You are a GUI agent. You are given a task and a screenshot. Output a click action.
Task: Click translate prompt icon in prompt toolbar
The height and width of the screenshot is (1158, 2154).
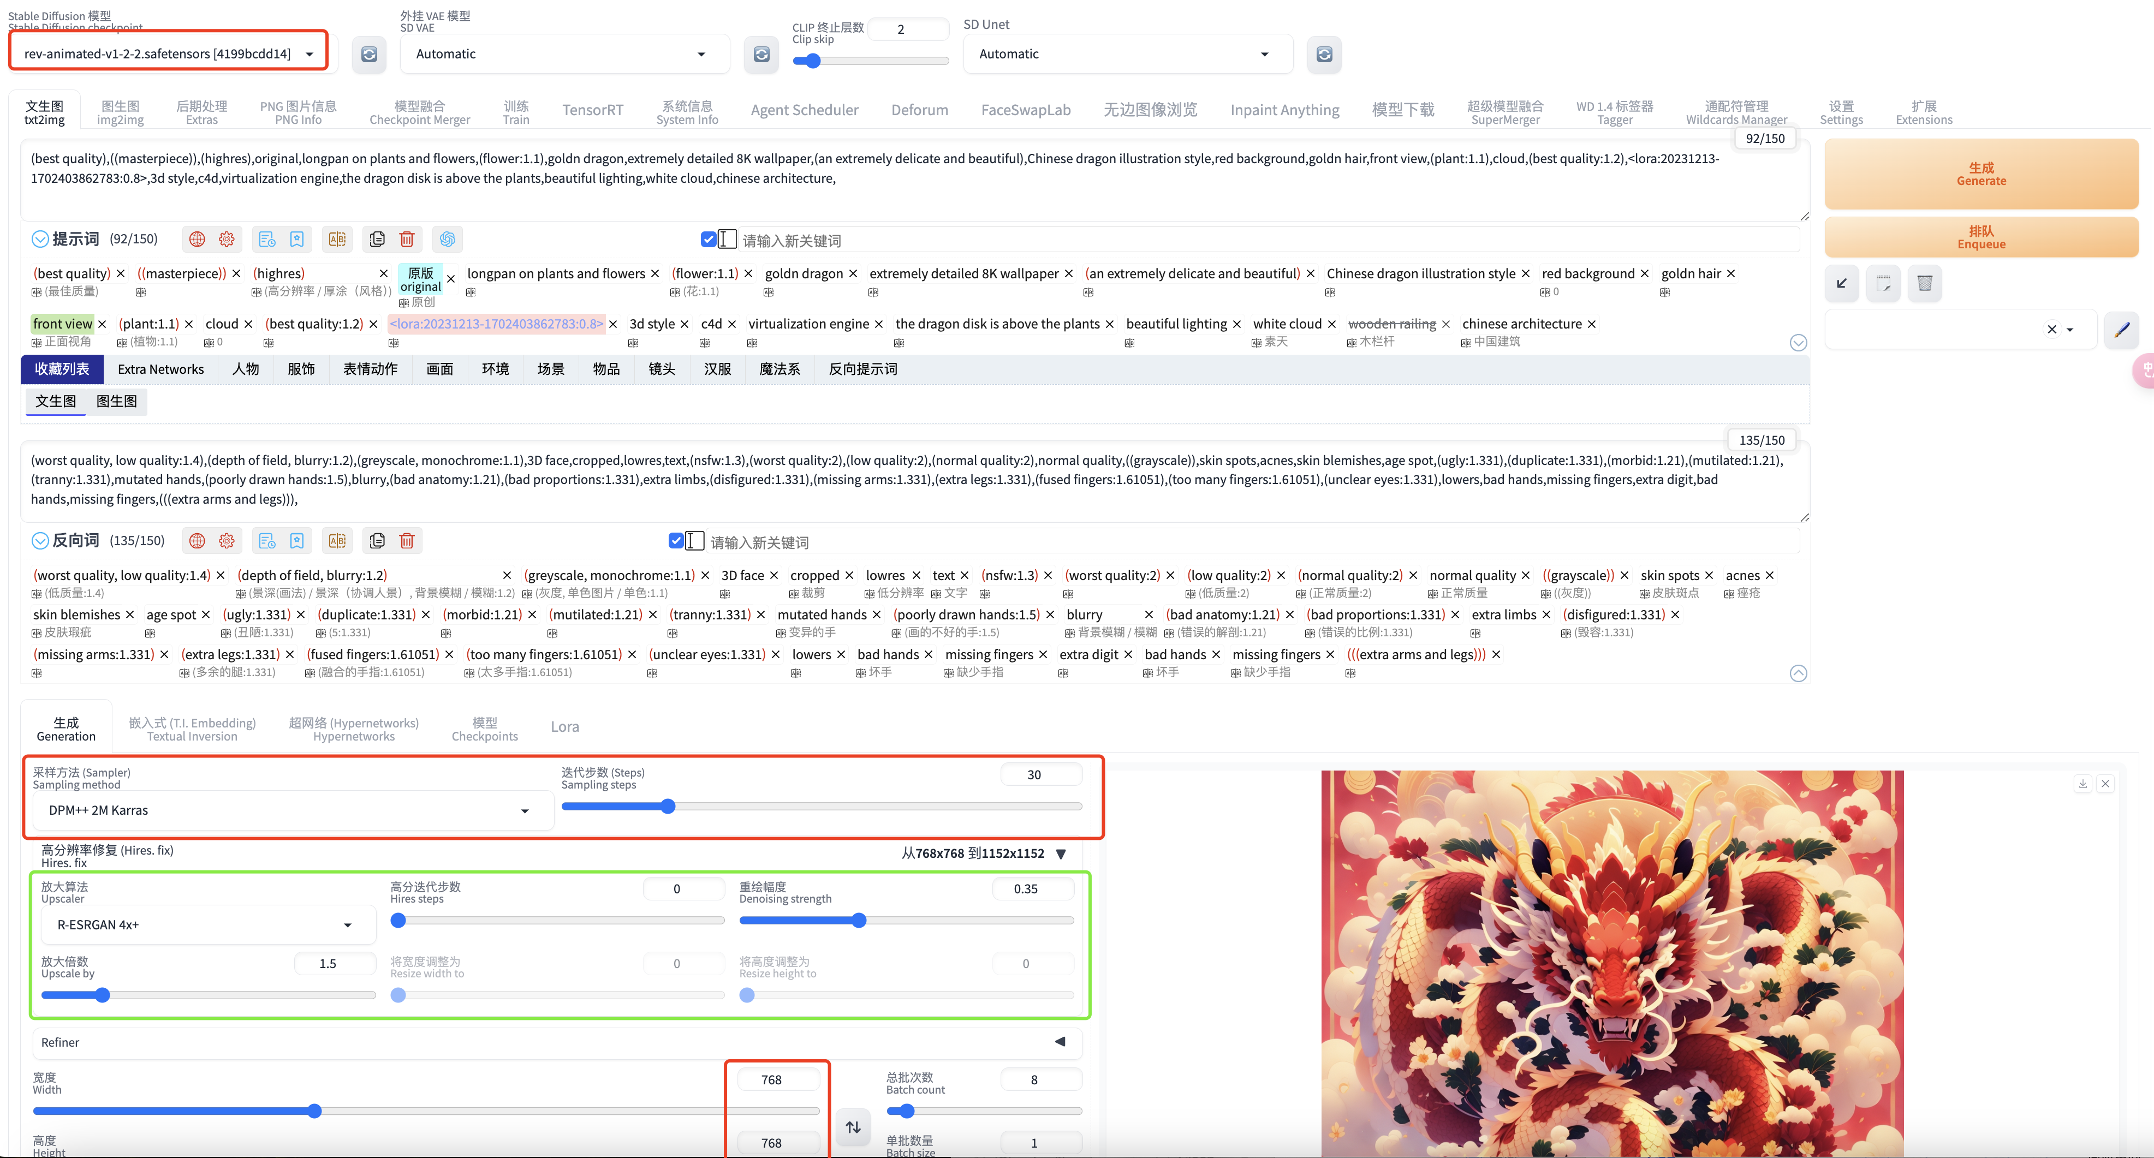coord(337,239)
